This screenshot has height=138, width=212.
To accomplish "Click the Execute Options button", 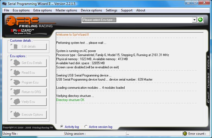I will (29, 115).
